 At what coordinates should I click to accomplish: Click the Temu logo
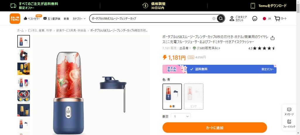[x=15, y=18]
